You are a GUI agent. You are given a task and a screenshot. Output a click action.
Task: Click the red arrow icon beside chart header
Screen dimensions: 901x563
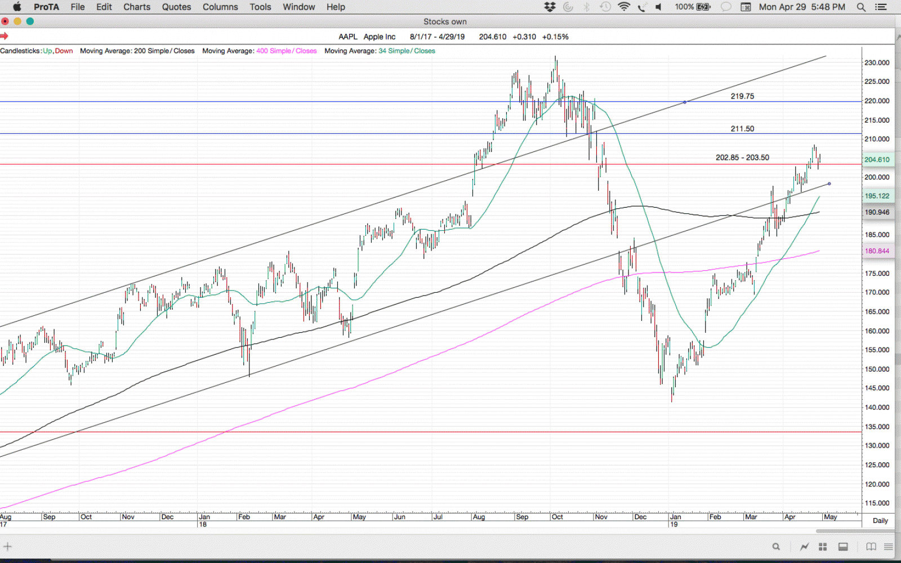click(x=4, y=37)
